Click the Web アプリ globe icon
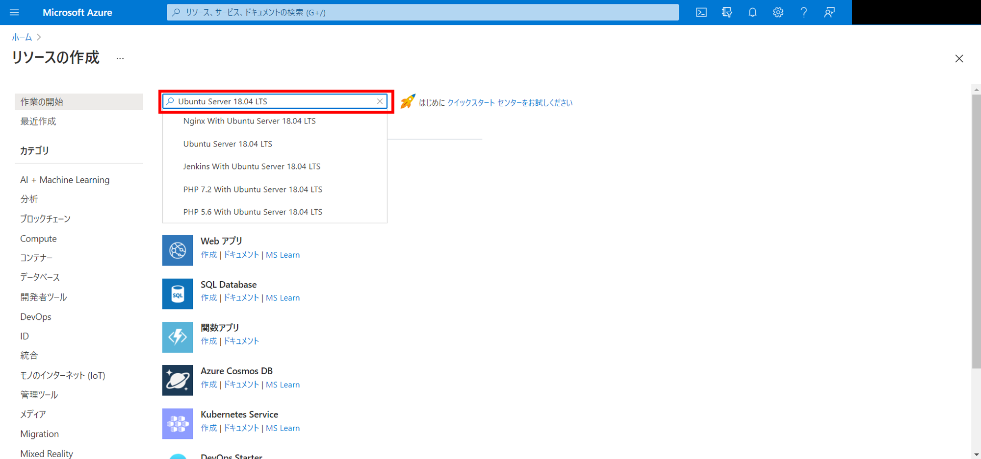Screen dimensions: 981x459 point(178,250)
